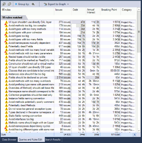Click warning icon of Collection properties read only
Image resolution: width=142 pixels, height=143 pixels.
pos(6,95)
